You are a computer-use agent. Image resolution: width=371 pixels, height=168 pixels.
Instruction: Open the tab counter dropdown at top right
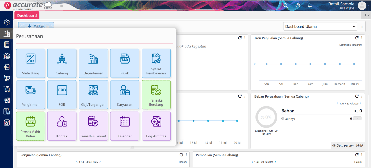pyautogui.click(x=367, y=15)
